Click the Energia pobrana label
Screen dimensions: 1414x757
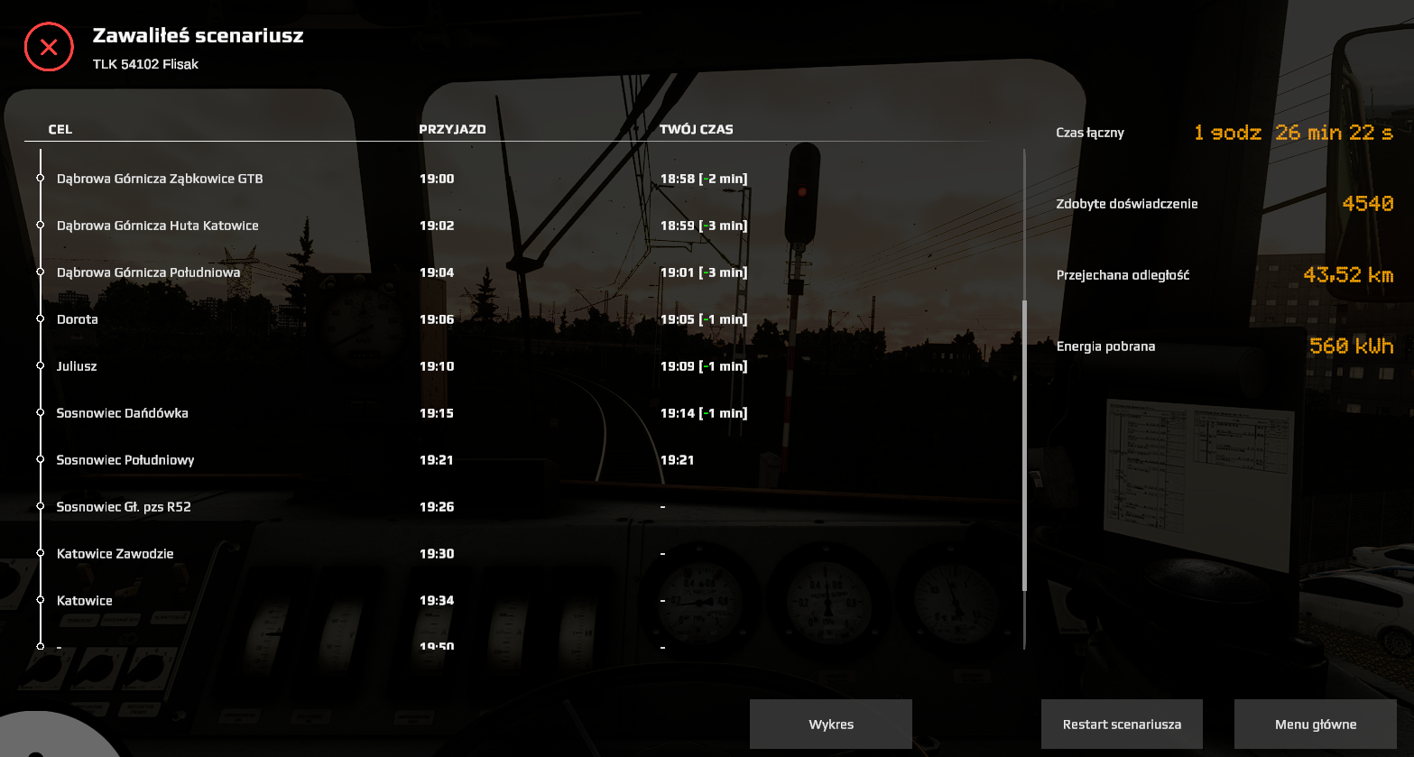(1105, 346)
